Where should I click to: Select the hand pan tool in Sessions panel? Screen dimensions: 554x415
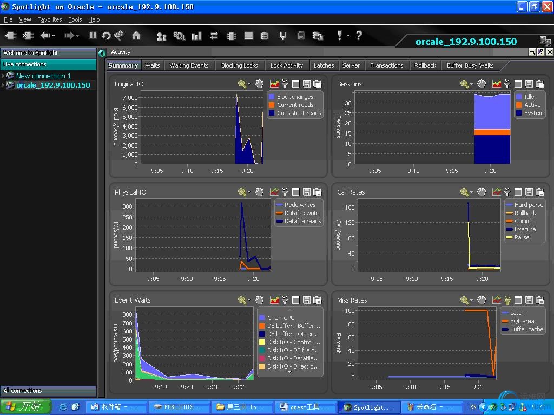click(x=482, y=84)
